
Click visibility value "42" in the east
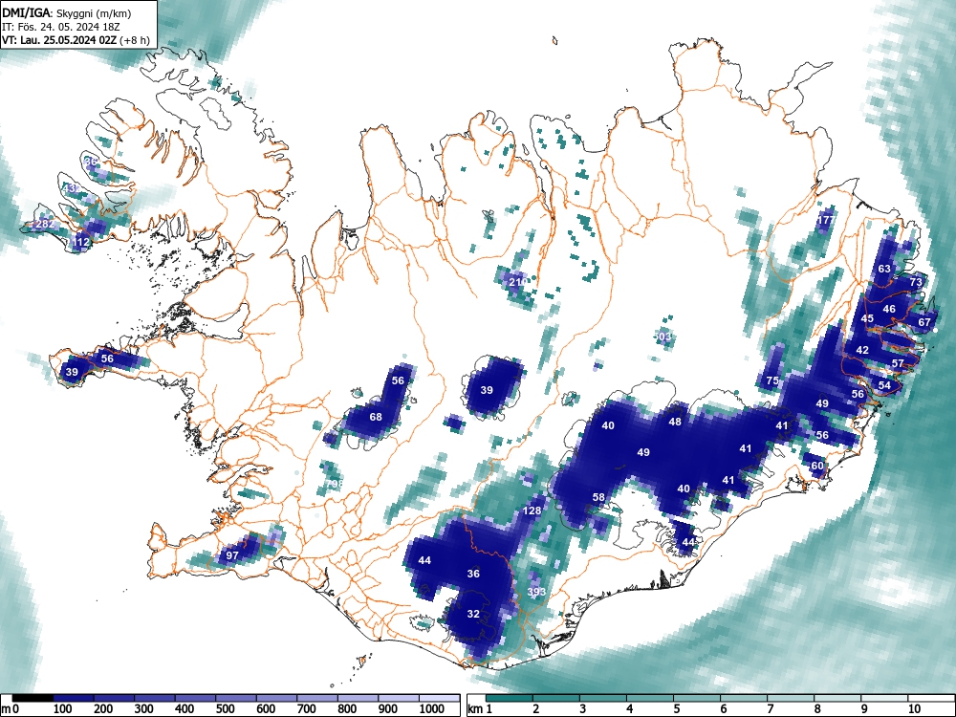pos(862,350)
